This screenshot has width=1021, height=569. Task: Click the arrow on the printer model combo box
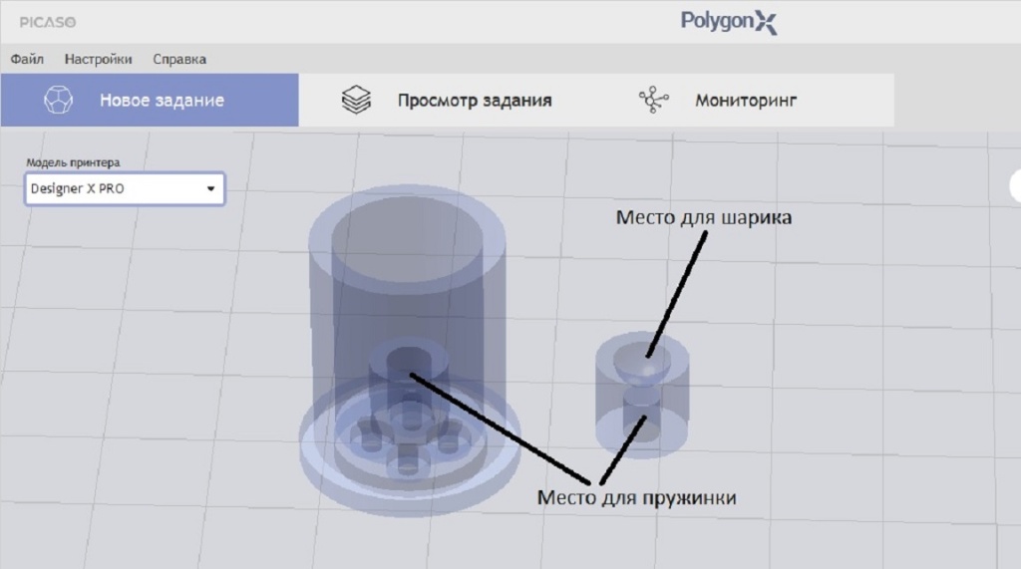(x=210, y=188)
